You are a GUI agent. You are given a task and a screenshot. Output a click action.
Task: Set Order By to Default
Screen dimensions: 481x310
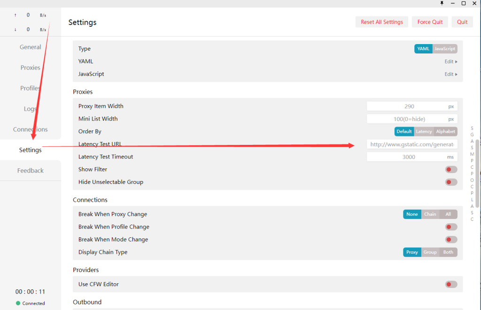point(404,131)
